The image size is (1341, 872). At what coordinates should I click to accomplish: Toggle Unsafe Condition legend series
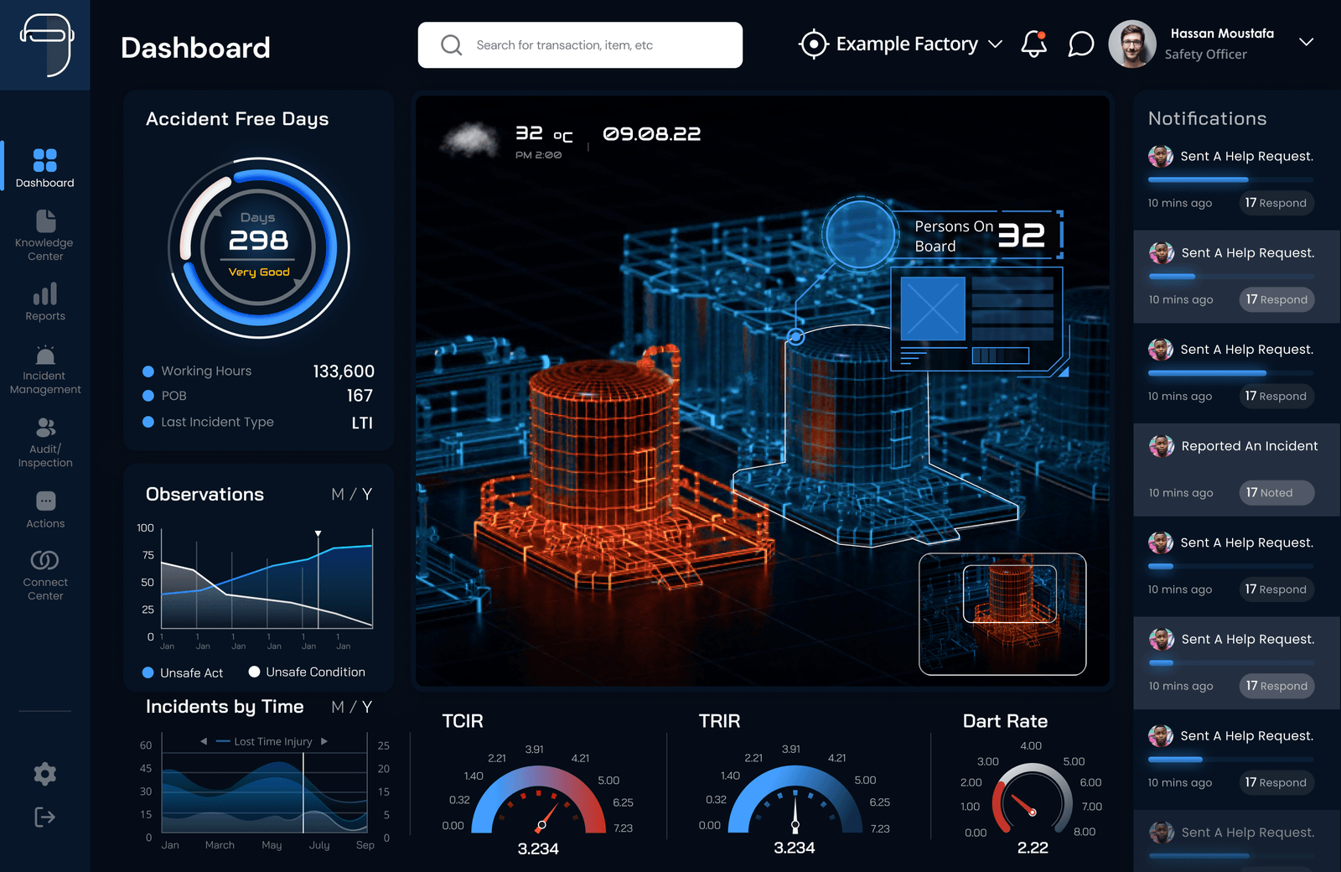pyautogui.click(x=307, y=672)
